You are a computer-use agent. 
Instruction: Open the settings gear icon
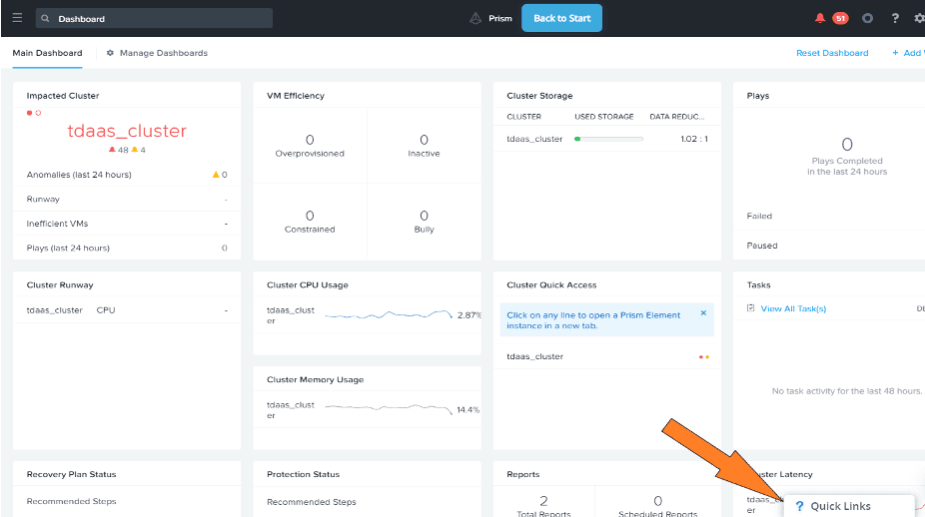click(x=919, y=18)
